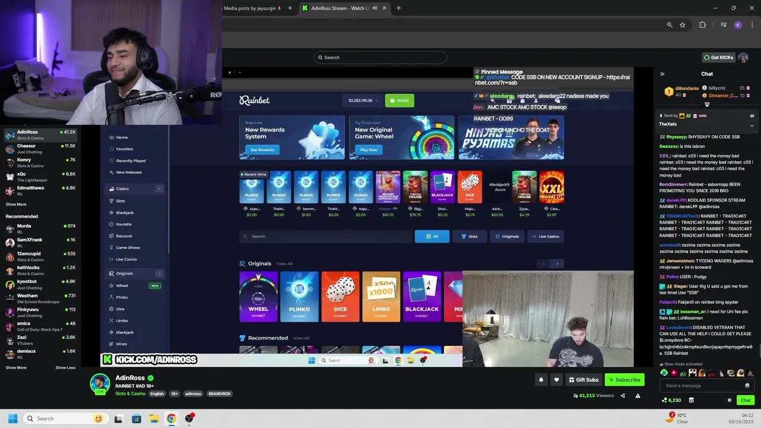Image resolution: width=761 pixels, height=428 pixels.
Task: Mute the AdinRoss tab audio icon
Action: coord(375,8)
